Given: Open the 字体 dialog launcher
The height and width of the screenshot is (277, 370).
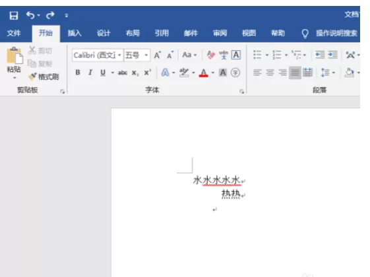Looking at the screenshot, I should (x=242, y=92).
